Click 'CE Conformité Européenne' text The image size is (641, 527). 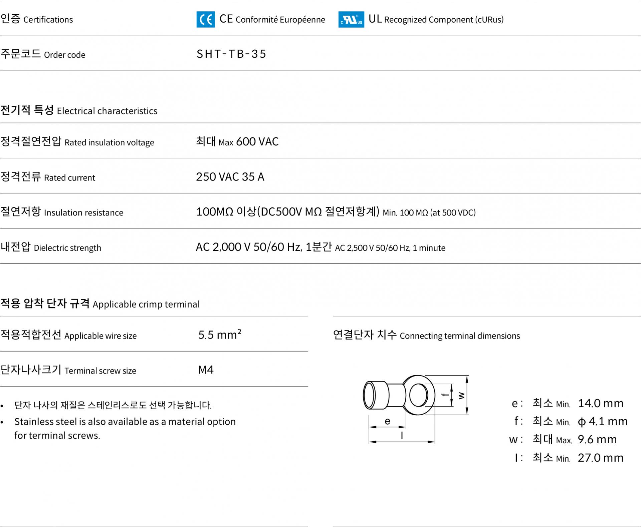[272, 19]
